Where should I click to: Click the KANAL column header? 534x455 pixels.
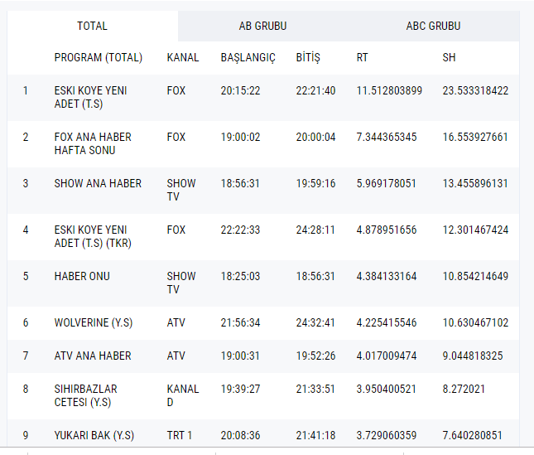[x=183, y=57]
